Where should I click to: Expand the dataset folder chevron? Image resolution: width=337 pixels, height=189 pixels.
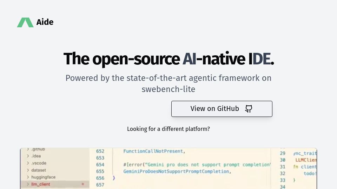point(28,170)
